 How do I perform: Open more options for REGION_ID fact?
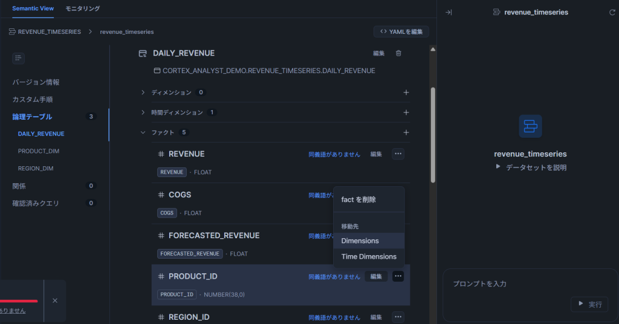[x=398, y=317]
